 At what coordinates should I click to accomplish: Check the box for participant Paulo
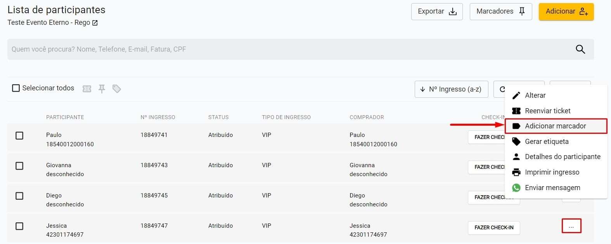(19, 135)
